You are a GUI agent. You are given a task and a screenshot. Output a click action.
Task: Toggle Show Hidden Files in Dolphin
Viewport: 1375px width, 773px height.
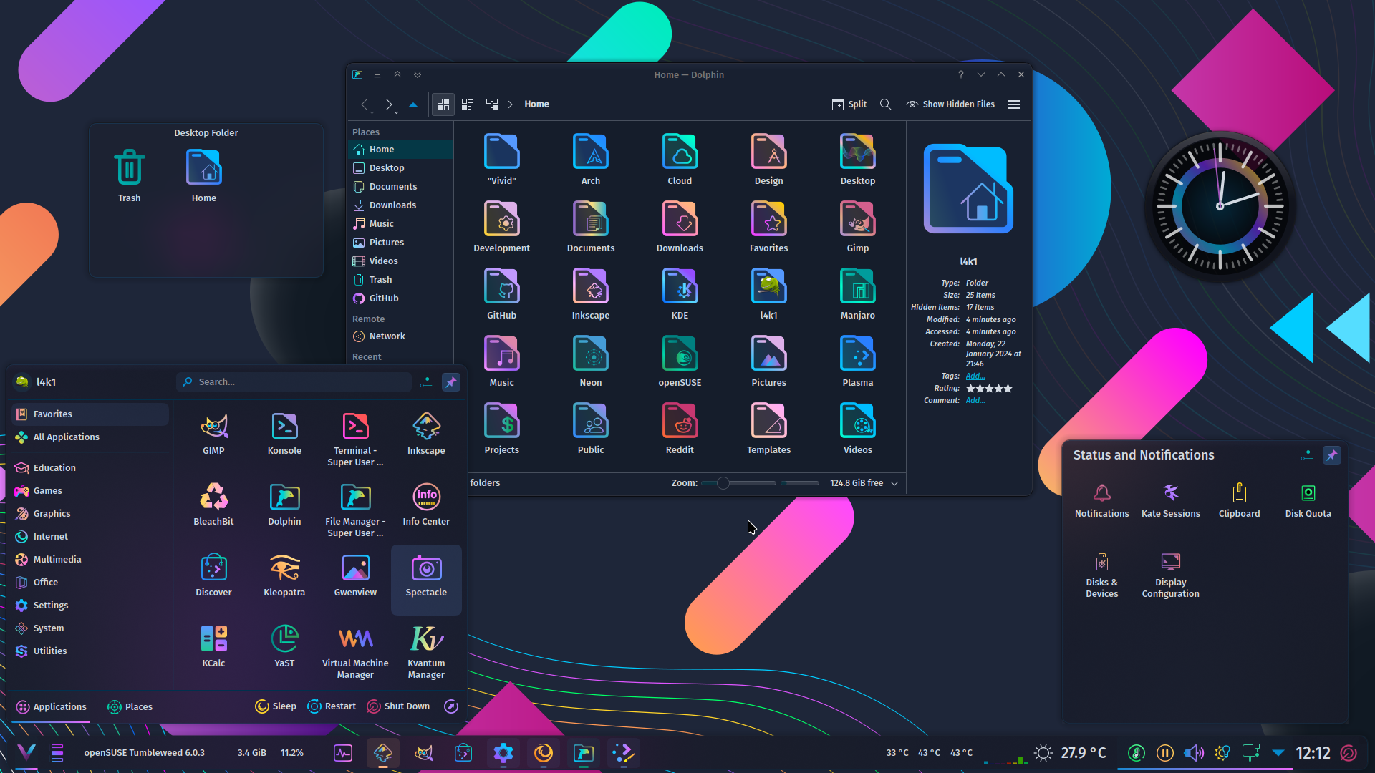click(950, 104)
